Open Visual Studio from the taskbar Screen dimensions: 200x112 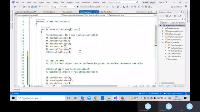point(116,98)
